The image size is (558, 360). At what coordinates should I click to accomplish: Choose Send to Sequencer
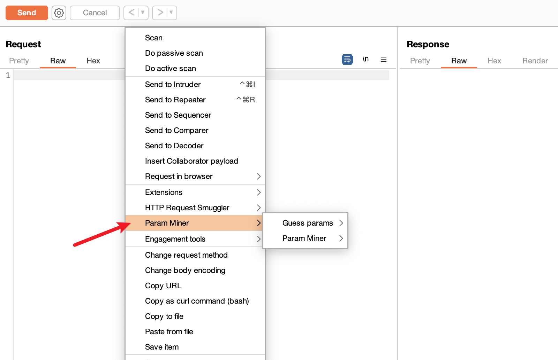click(x=195, y=115)
